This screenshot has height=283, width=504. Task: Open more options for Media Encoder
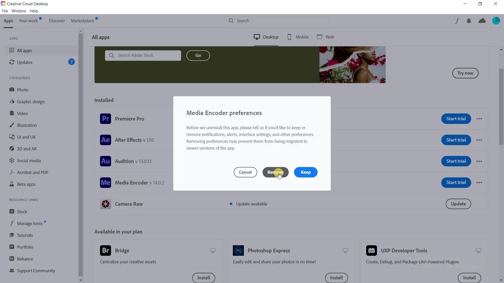[x=479, y=183]
